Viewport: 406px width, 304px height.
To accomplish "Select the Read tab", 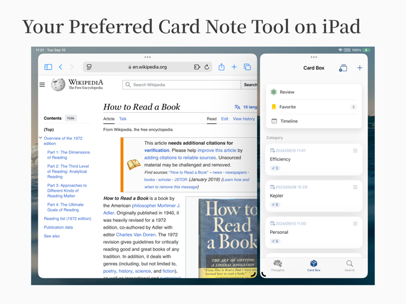I will point(212,119).
